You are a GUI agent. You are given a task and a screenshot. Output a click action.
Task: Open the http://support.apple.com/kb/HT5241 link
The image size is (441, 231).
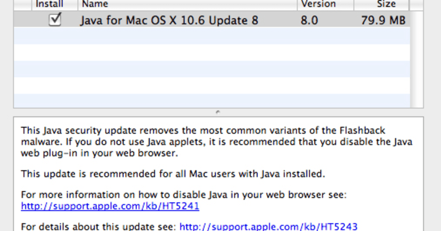[x=110, y=206]
